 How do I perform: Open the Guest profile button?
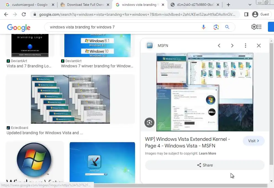point(261,14)
